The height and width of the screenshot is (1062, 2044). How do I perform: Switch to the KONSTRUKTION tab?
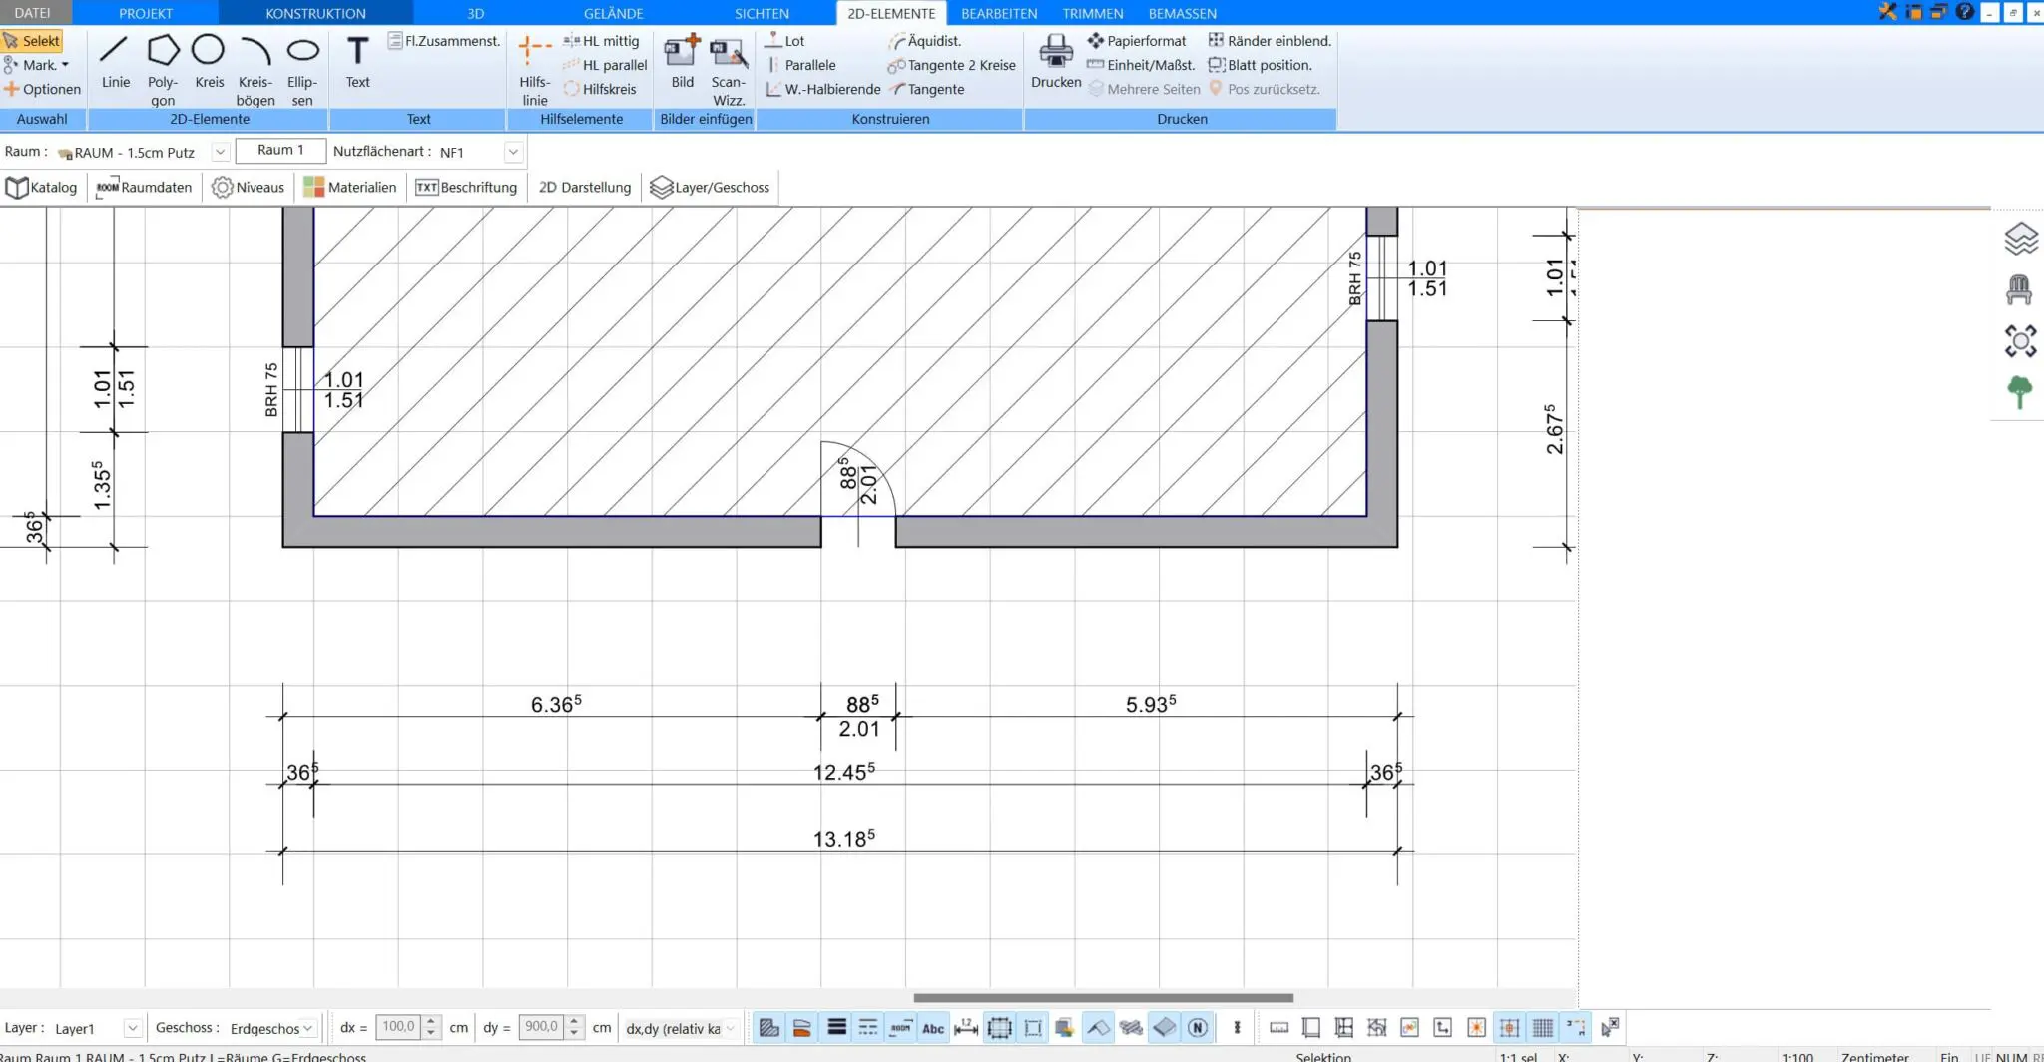click(x=315, y=13)
